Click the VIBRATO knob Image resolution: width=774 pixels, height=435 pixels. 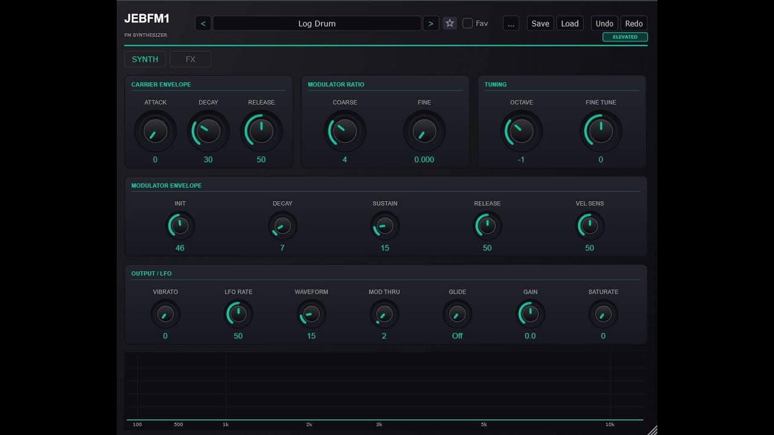click(x=165, y=314)
